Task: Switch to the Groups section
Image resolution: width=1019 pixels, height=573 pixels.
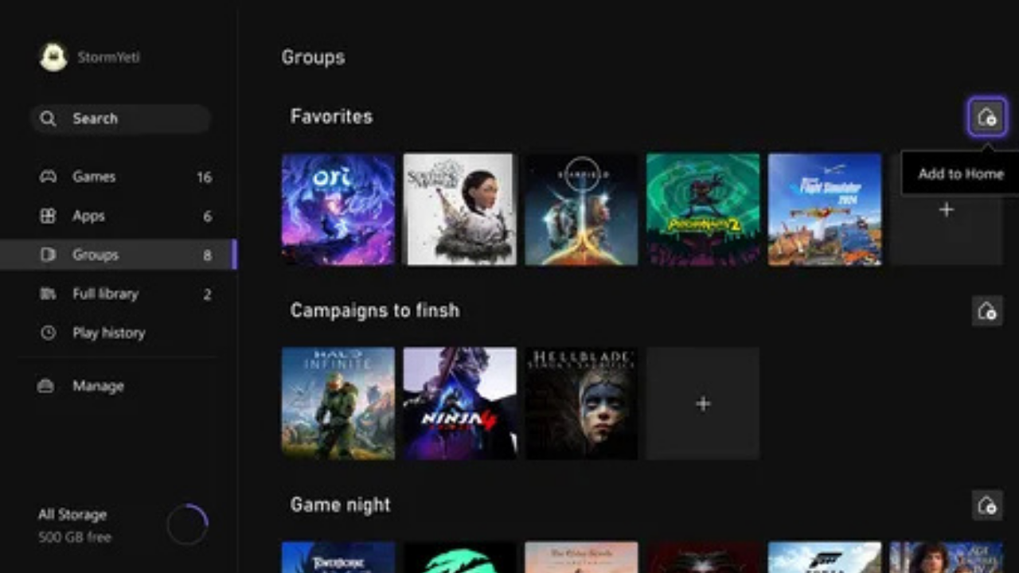Action: point(95,255)
